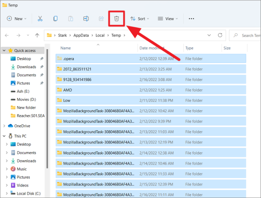261x198 pixels.
Task: Click the Cut scissors icon
Action: [x=40, y=19]
